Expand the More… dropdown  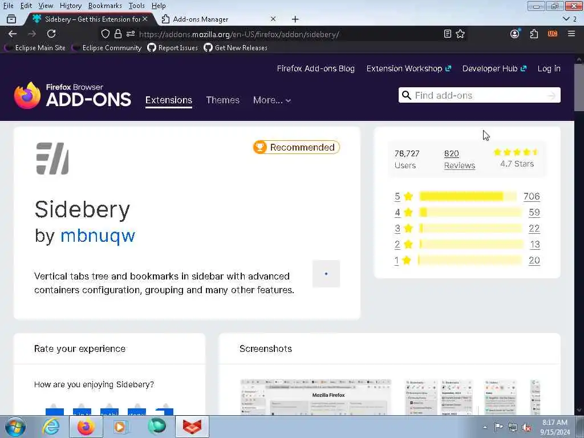[272, 100]
